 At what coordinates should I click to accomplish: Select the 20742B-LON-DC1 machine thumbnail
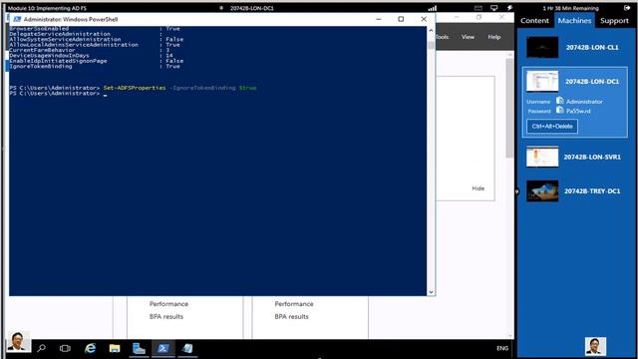[x=542, y=82]
